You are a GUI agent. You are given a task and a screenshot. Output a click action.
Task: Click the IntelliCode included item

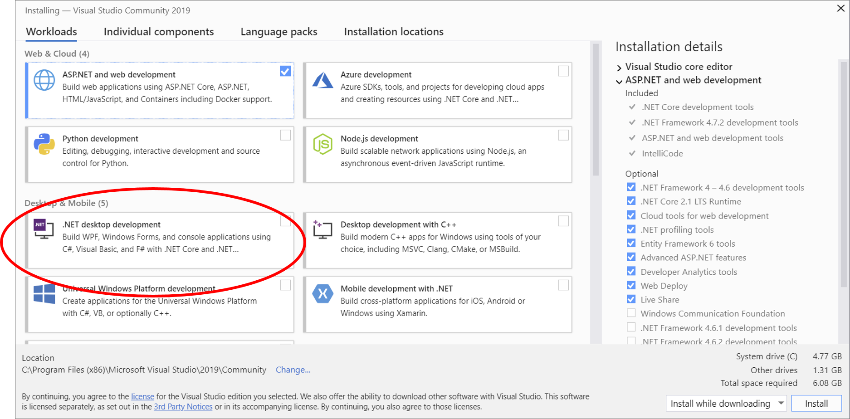662,153
